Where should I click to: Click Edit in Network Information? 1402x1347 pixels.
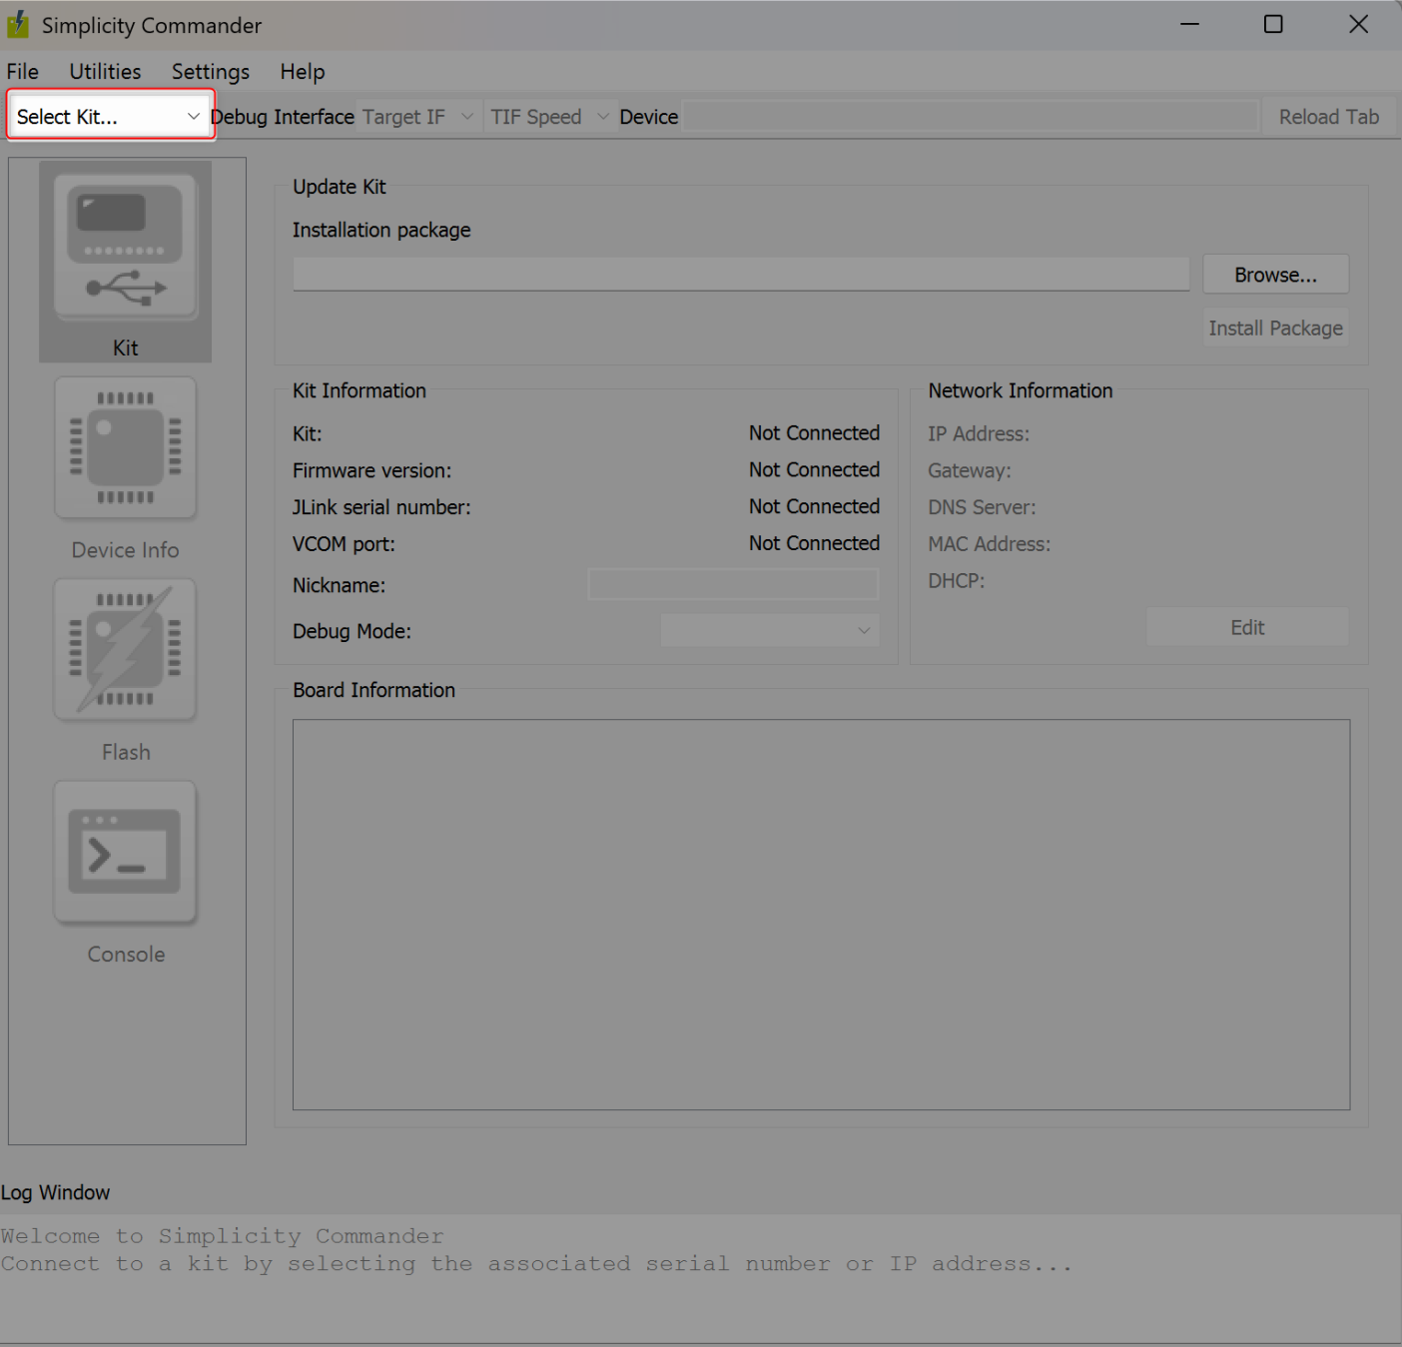click(x=1246, y=627)
